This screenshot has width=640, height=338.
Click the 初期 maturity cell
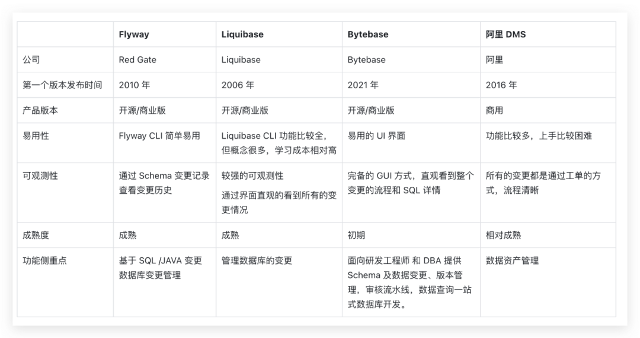(x=356, y=235)
